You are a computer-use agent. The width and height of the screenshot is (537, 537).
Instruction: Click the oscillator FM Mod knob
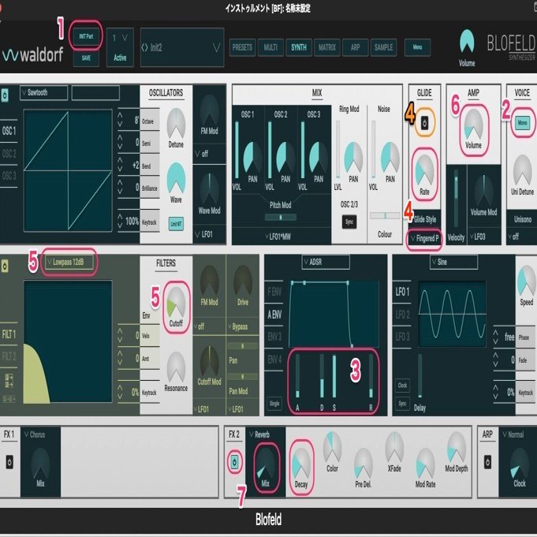pyautogui.click(x=209, y=110)
